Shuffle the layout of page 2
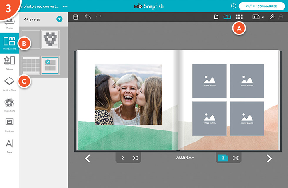 (135, 158)
